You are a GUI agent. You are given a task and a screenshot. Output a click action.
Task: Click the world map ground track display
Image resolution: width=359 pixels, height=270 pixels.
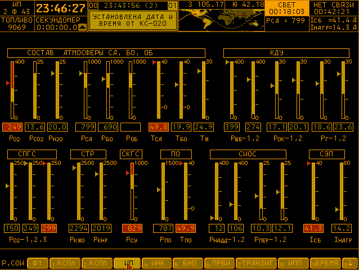(221, 20)
